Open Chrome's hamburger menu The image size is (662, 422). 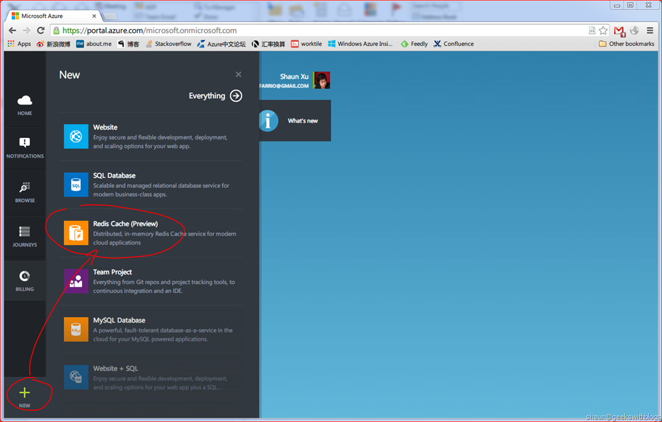pyautogui.click(x=650, y=30)
